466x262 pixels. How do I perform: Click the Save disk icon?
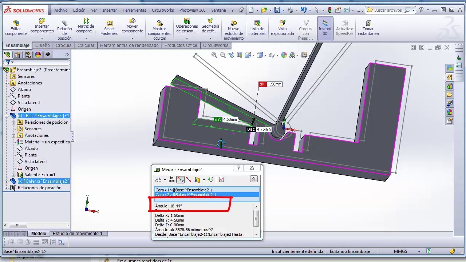(x=277, y=10)
